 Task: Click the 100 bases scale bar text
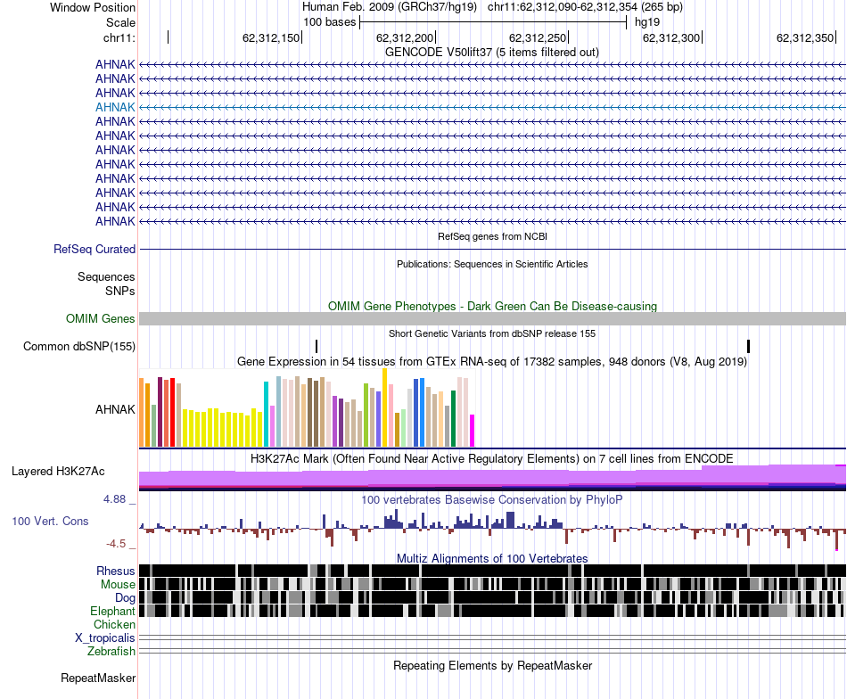tap(330, 22)
